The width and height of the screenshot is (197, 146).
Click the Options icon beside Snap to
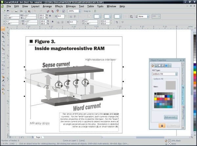(x=95, y=11)
